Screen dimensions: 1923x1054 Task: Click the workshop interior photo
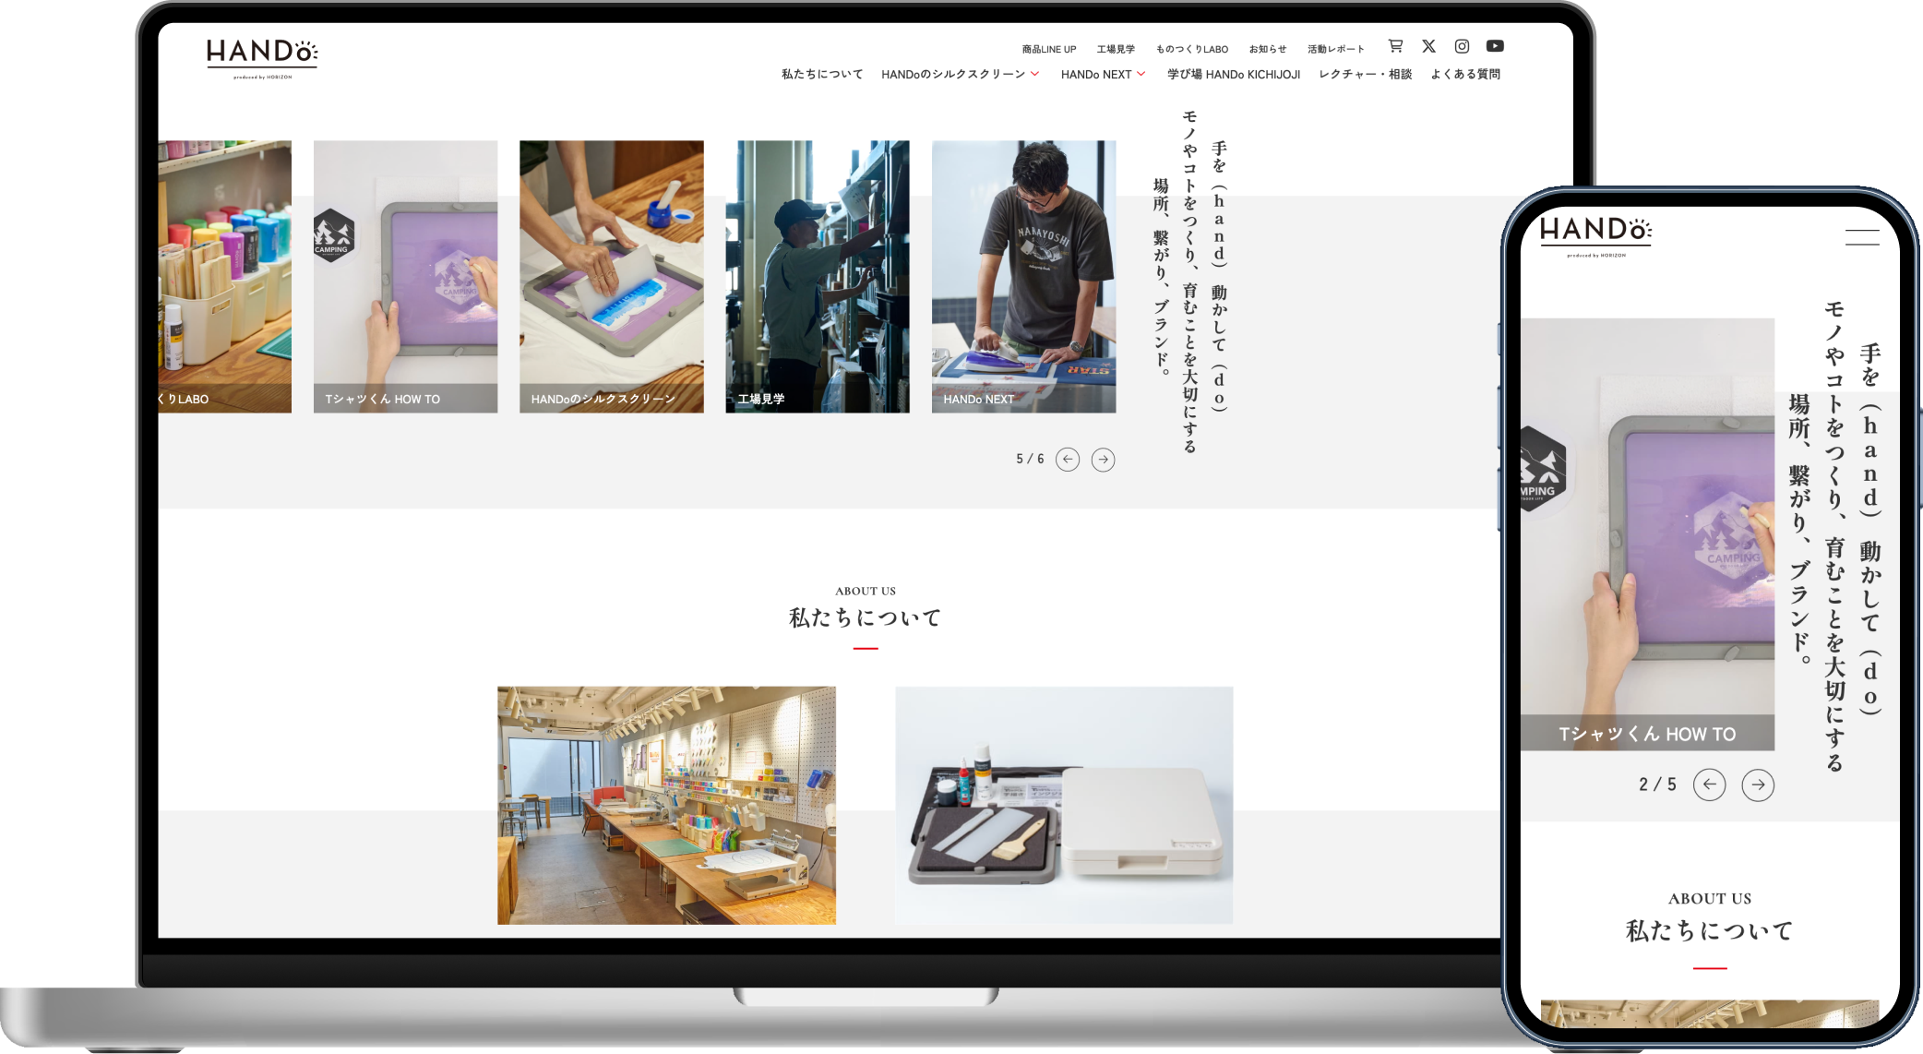pyautogui.click(x=666, y=805)
